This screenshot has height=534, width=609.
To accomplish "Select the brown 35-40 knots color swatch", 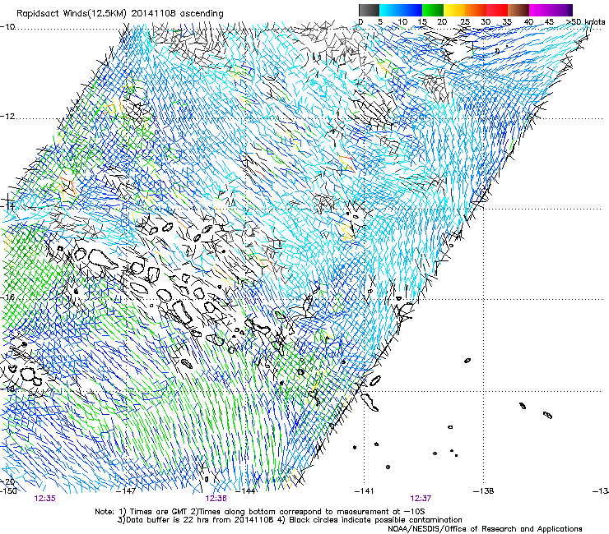I will click(x=518, y=10).
